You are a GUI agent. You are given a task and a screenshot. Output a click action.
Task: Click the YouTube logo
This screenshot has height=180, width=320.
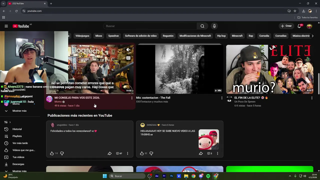pos(21,26)
